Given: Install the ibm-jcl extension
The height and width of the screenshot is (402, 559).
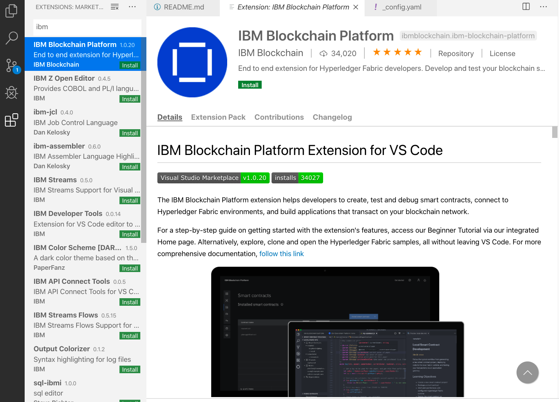Looking at the screenshot, I should click(x=130, y=133).
